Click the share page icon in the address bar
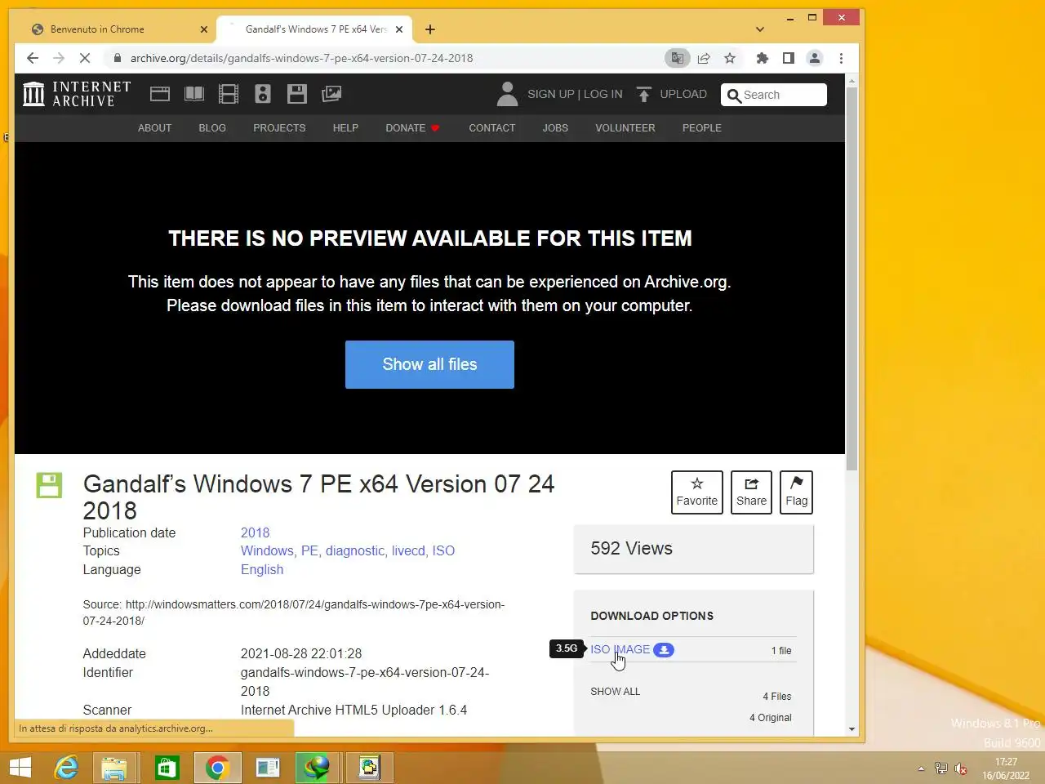Viewport: 1045px width, 784px height. click(704, 58)
